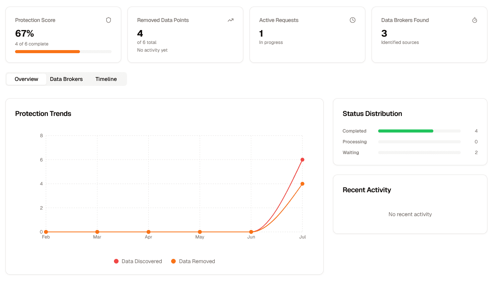The image size is (494, 282).
Task: Click the orange Data Removed legend dot
Action: (x=173, y=261)
